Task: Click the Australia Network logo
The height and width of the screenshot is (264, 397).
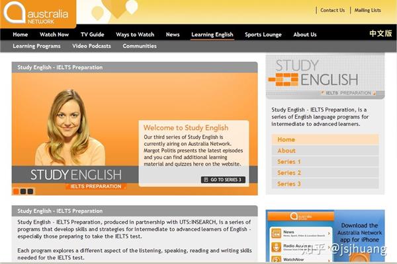Action: click(38, 13)
